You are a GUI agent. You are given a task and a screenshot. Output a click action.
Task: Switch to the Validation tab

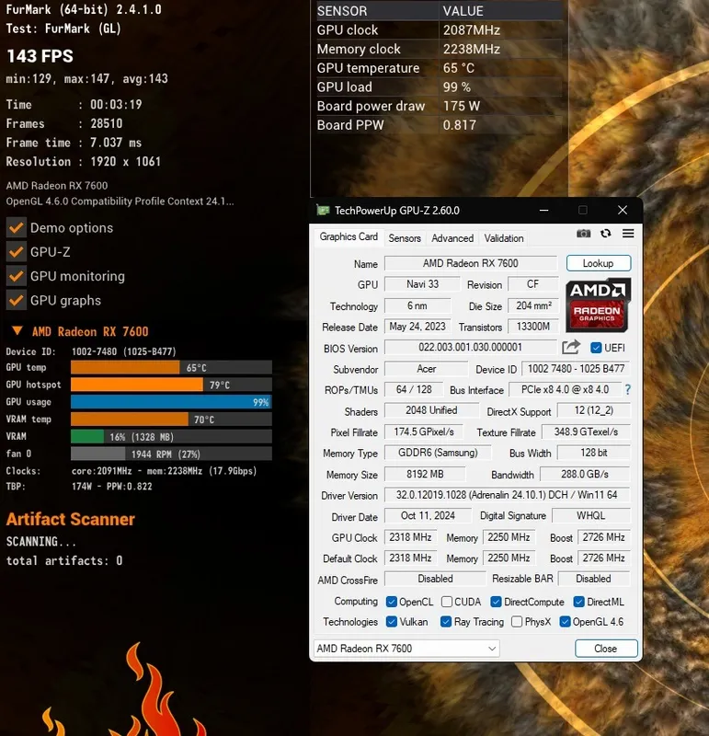504,238
